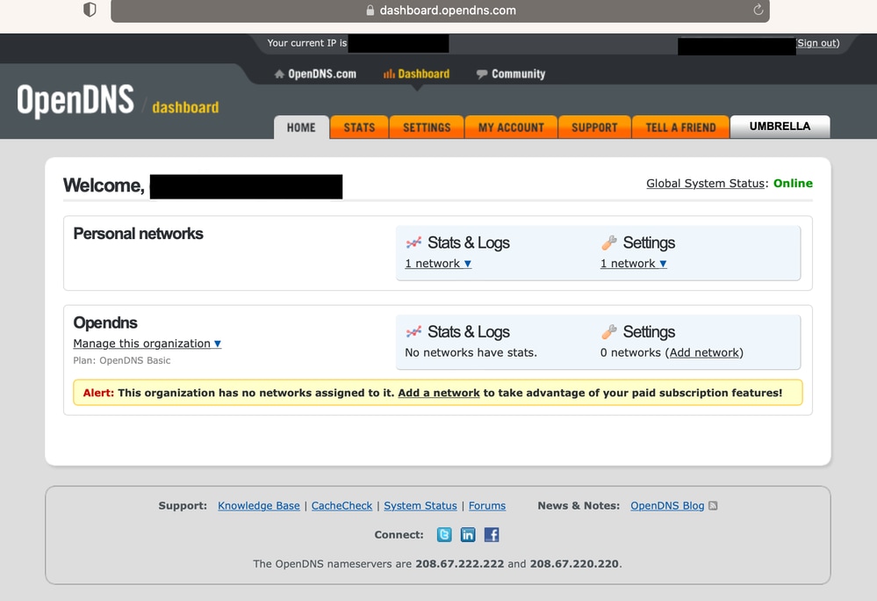The height and width of the screenshot is (601, 877).
Task: Open the TELL A FRIEND tab
Action: pyautogui.click(x=680, y=127)
